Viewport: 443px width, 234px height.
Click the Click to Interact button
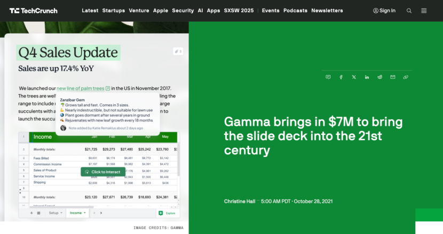[103, 172]
